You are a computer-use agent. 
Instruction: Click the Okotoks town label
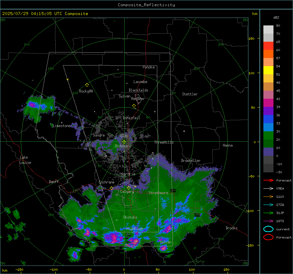click(x=130, y=217)
